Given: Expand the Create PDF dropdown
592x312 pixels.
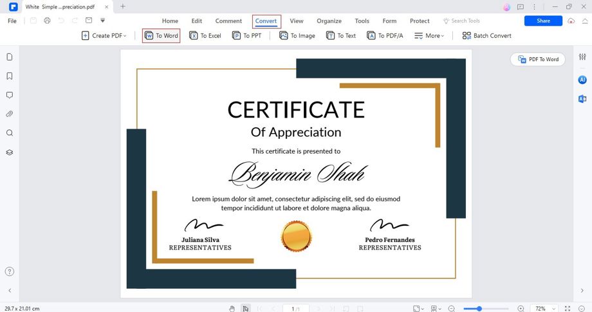Looking at the screenshot, I should (104, 35).
